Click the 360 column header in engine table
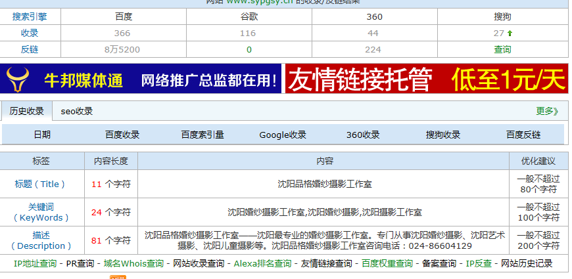 [x=374, y=17]
